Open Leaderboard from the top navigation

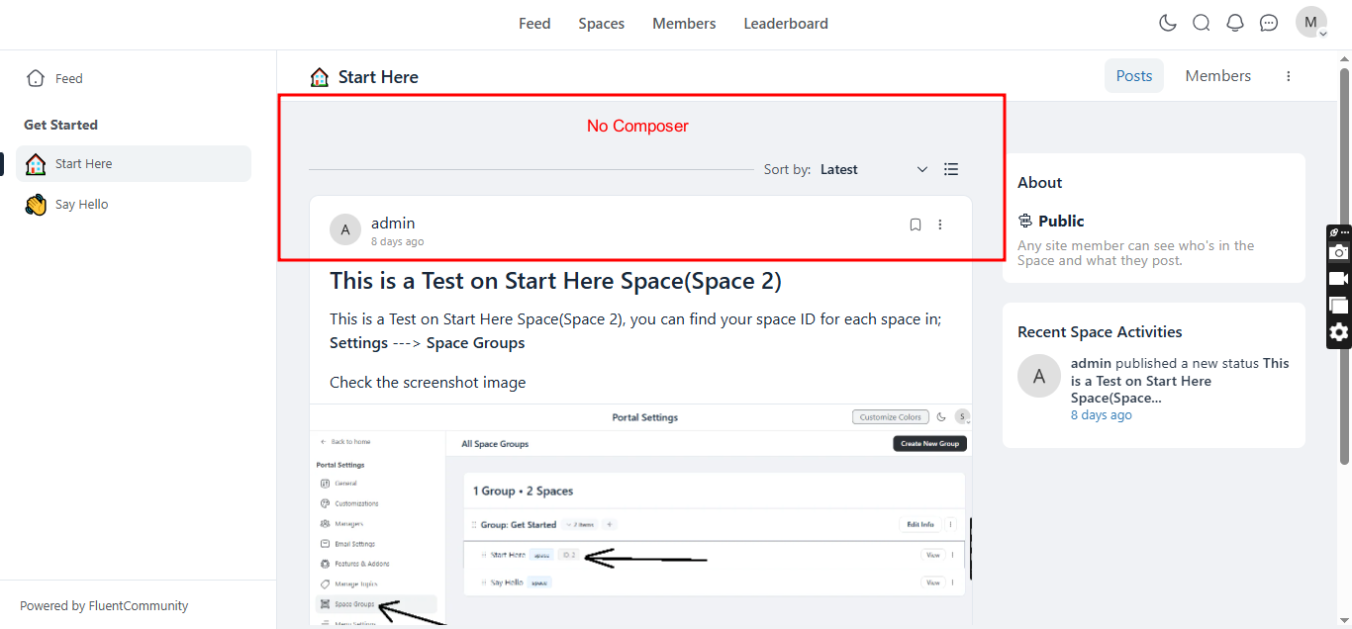point(786,24)
